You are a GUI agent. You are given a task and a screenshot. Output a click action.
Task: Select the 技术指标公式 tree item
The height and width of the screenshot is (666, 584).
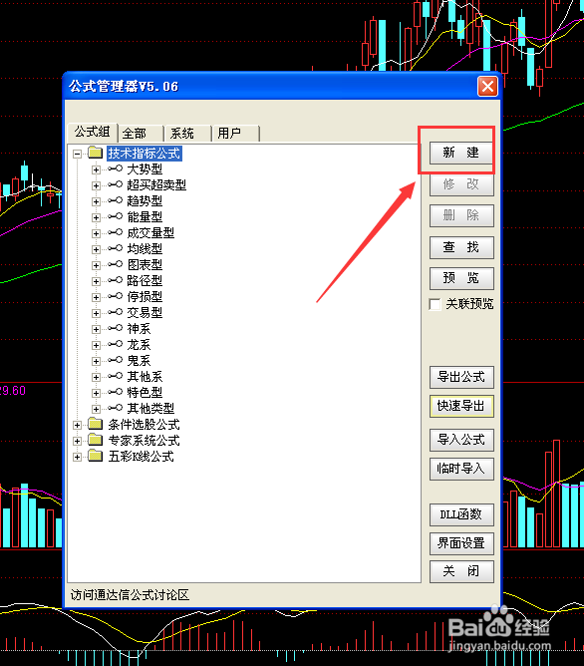coord(145,154)
